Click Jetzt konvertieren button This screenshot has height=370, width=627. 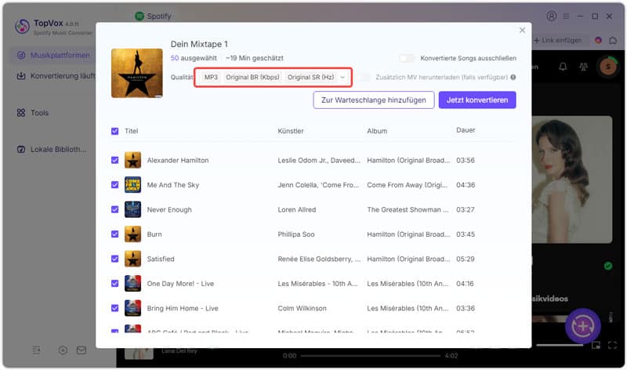(477, 100)
